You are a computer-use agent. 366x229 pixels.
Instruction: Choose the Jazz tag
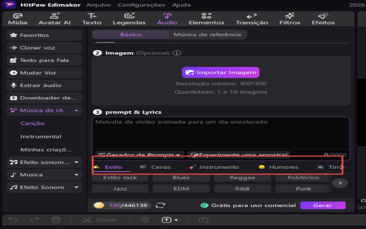click(120, 189)
